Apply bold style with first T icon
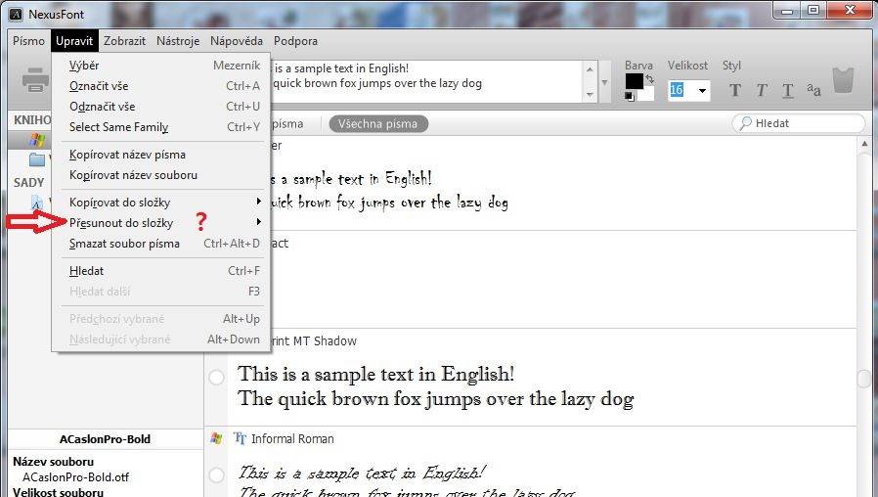 tap(735, 90)
